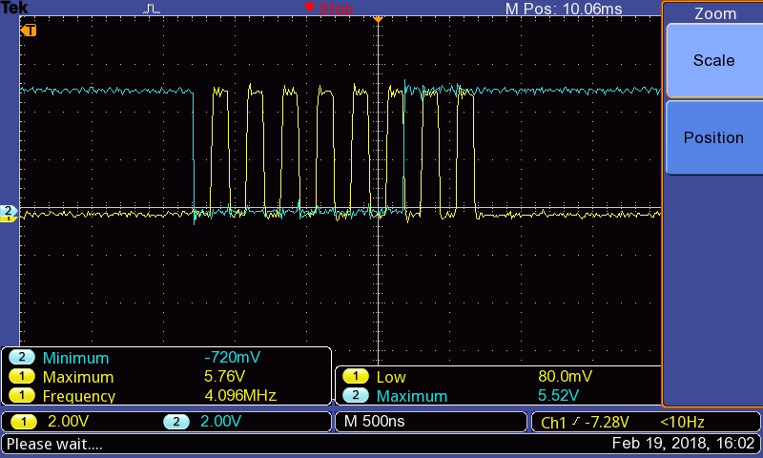The height and width of the screenshot is (458, 763).
Task: Click the red Stop acquisition indicator
Action: click(329, 8)
